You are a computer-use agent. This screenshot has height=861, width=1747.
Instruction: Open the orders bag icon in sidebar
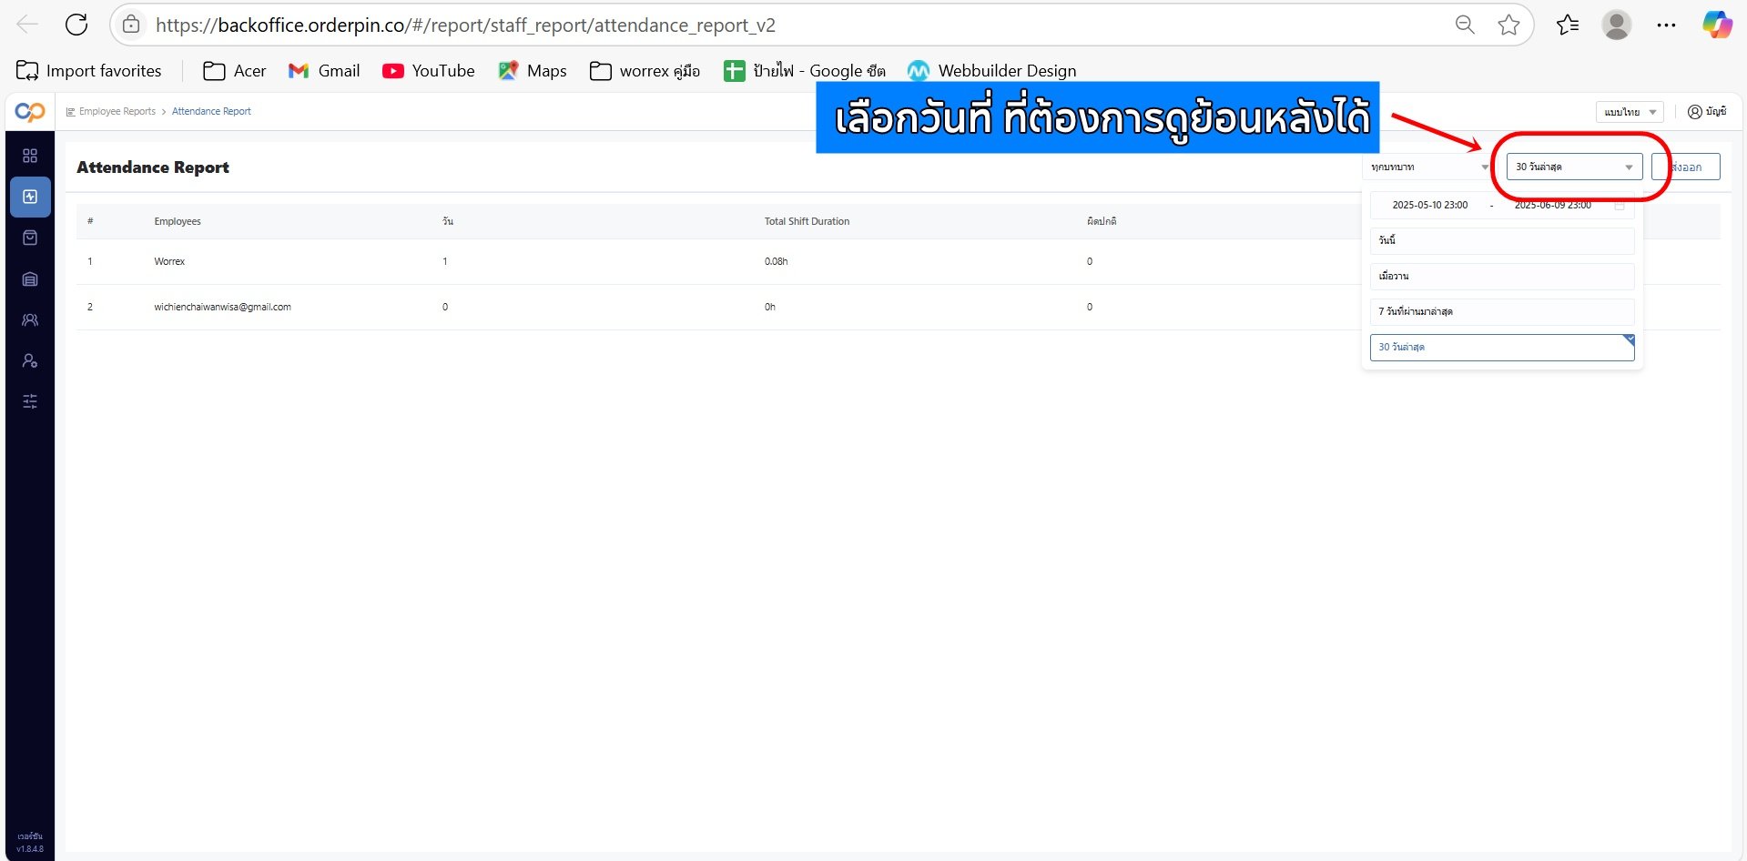click(30, 238)
